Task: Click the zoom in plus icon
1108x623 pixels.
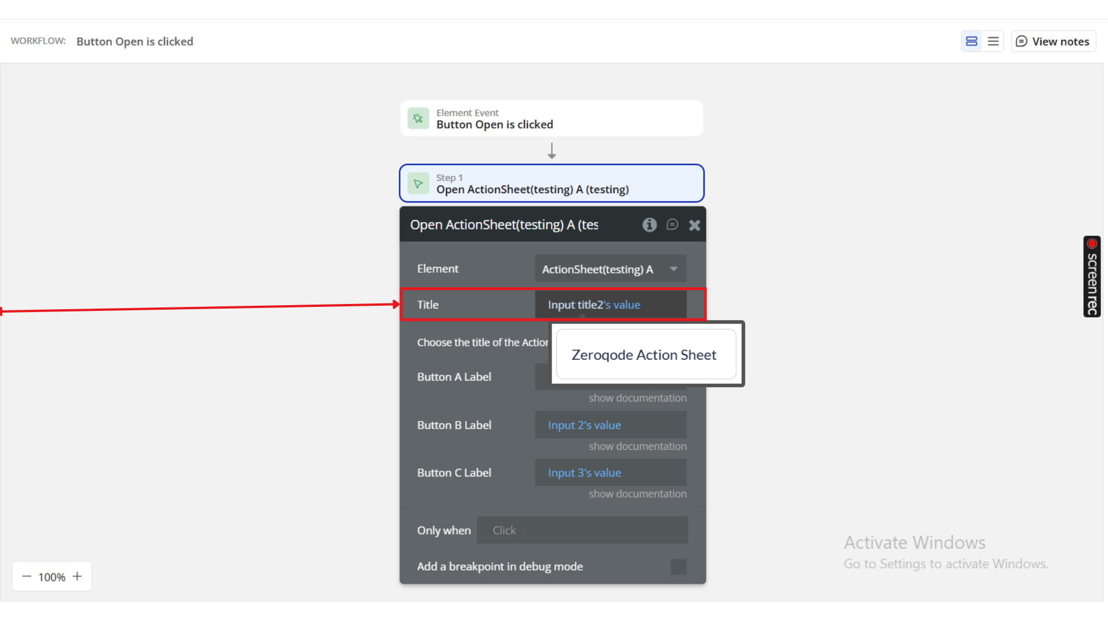Action: 77,576
